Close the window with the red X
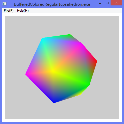 point(117,3)
